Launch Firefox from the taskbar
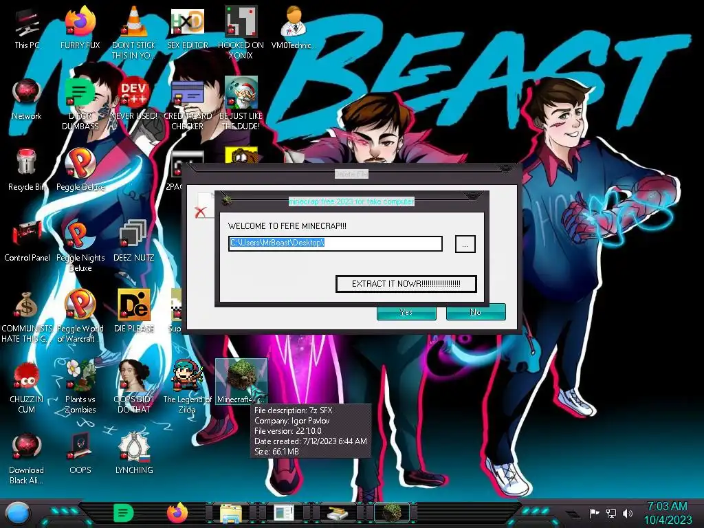The width and height of the screenshot is (704, 528). [177, 513]
